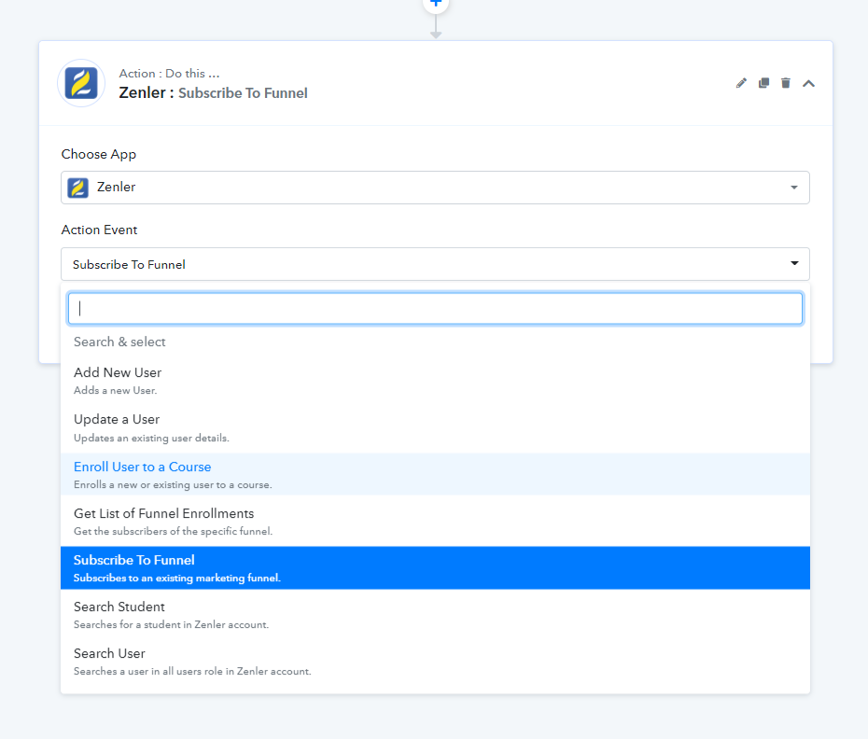
Task: Select the highlighted Subscribe To Funnel option
Action: 435,568
